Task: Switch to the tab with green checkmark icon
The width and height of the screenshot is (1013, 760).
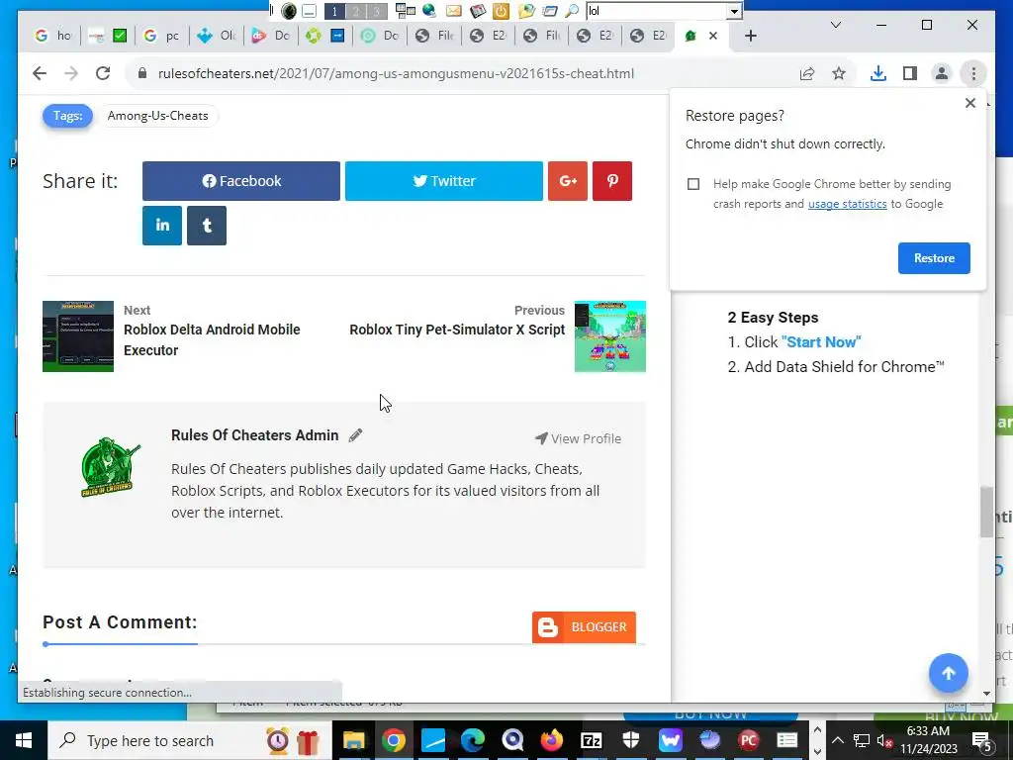Action: coord(108,37)
